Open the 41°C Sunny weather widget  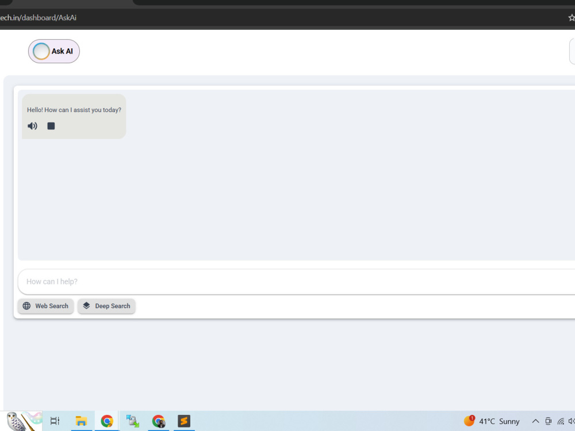[x=492, y=421]
